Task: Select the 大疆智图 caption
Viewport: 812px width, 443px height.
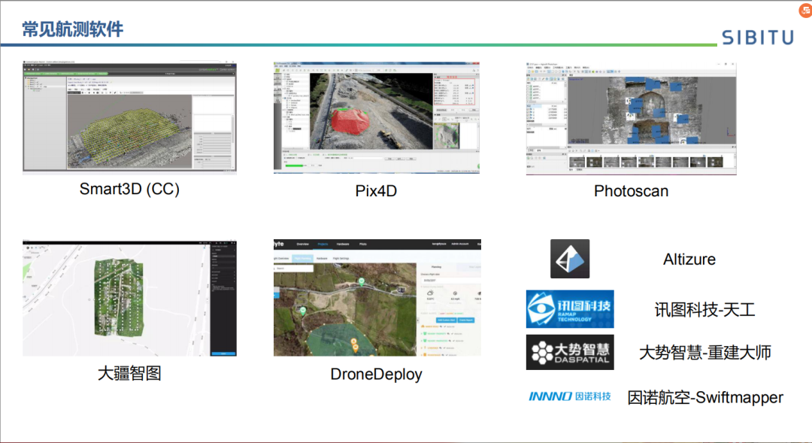Action: [129, 373]
